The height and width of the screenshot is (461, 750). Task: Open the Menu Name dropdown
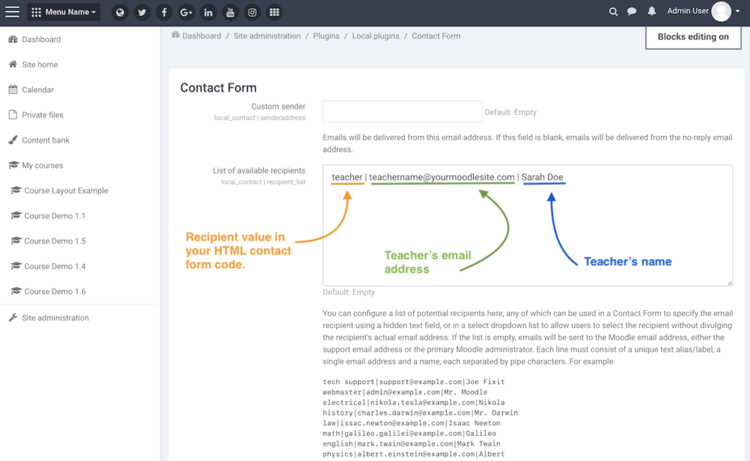pos(64,12)
